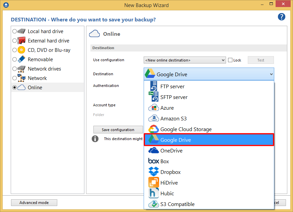The height and width of the screenshot is (212, 293).
Task: Click the HiDrive orange icon
Action: 153,183
